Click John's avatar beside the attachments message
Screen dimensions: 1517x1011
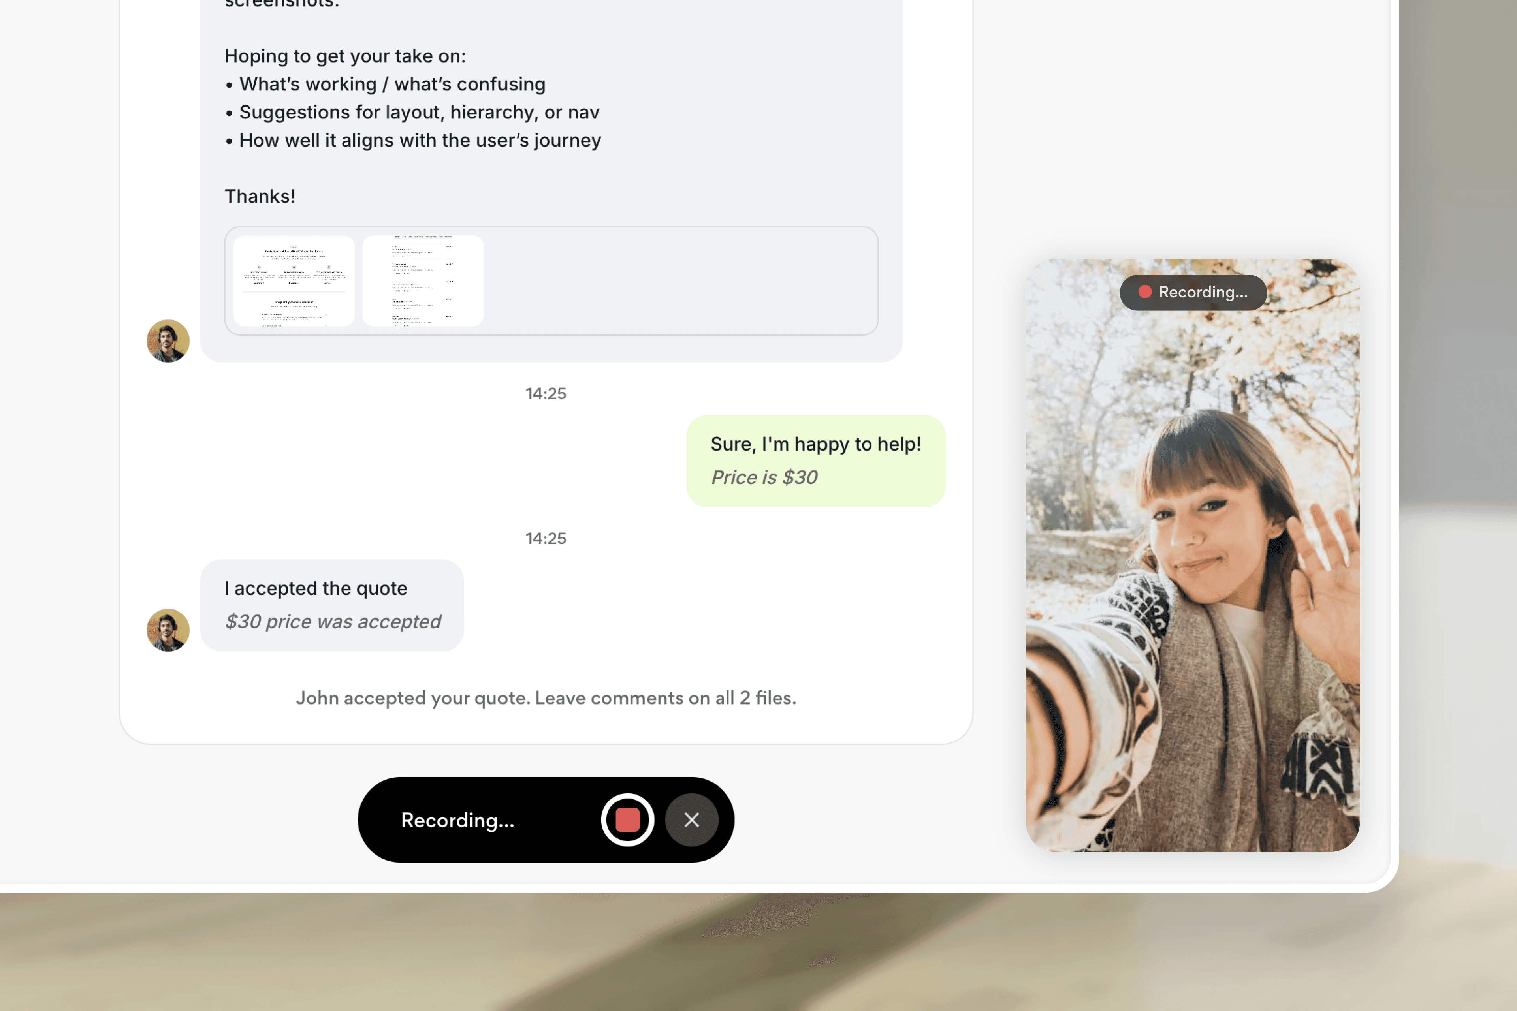[168, 340]
